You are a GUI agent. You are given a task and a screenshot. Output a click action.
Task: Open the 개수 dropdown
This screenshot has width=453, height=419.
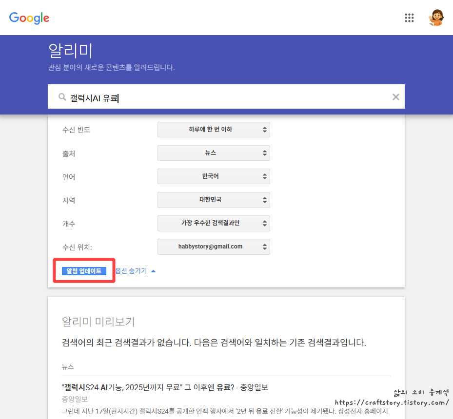click(x=214, y=223)
